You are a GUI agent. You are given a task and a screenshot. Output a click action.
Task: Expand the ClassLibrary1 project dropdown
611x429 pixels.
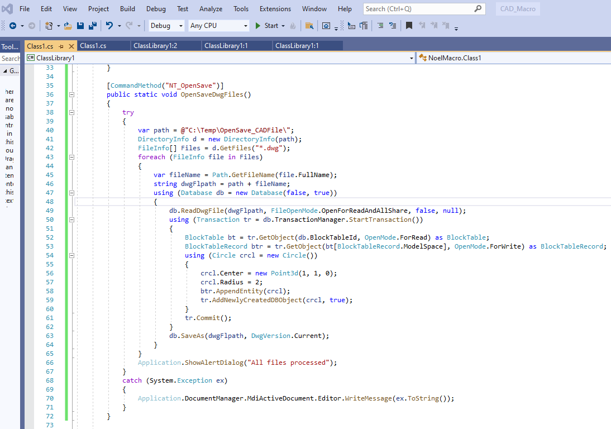pos(411,58)
